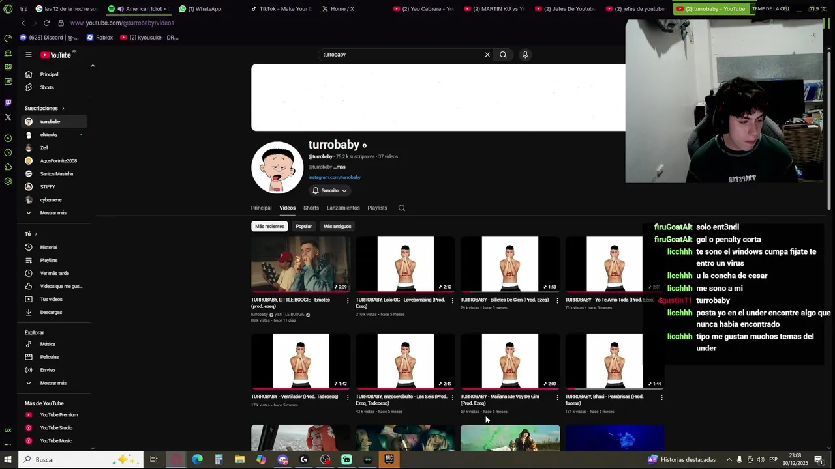Play Lovebombing video thumbnail

tap(405, 264)
